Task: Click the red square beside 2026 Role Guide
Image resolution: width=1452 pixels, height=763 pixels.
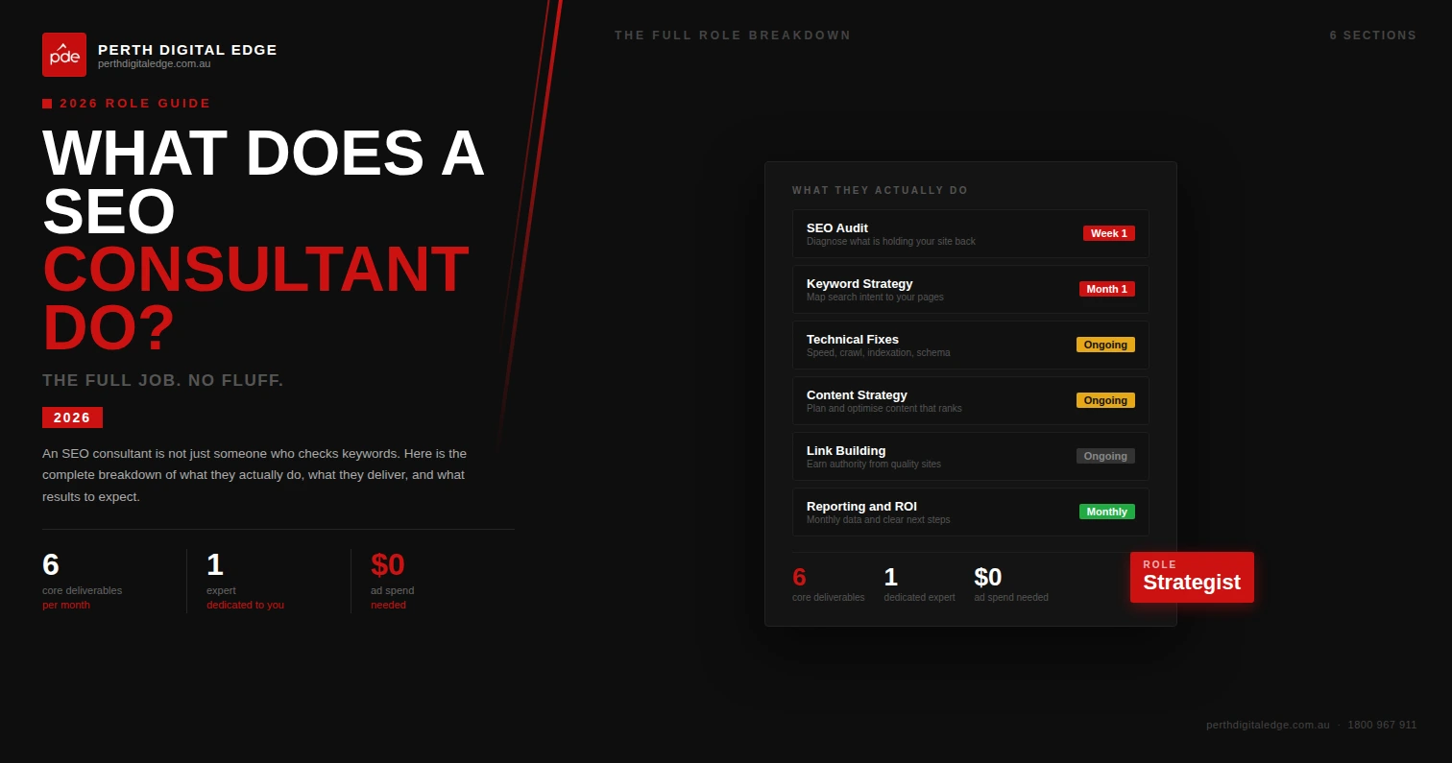Action: (x=47, y=104)
